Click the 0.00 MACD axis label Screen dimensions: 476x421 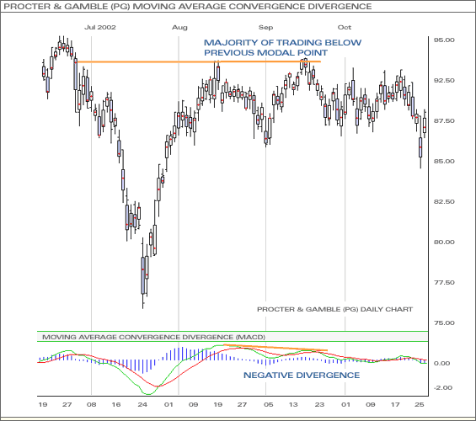(x=442, y=364)
